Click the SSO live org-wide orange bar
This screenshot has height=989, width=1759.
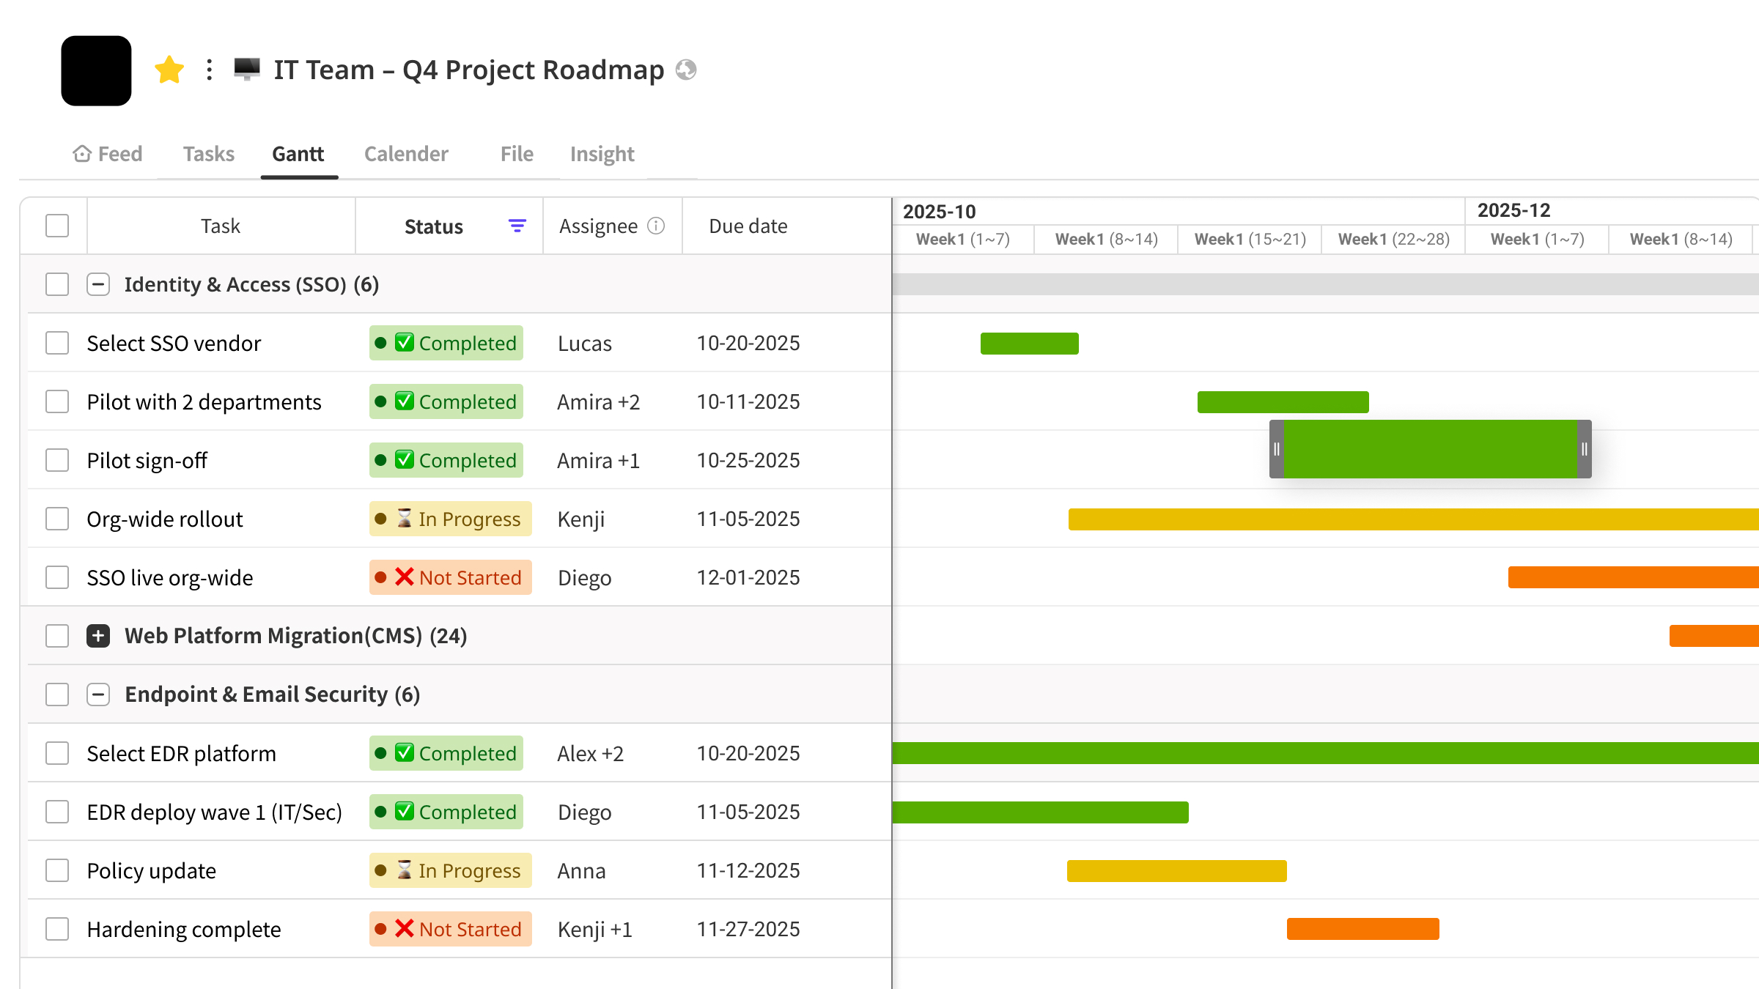[1634, 577]
